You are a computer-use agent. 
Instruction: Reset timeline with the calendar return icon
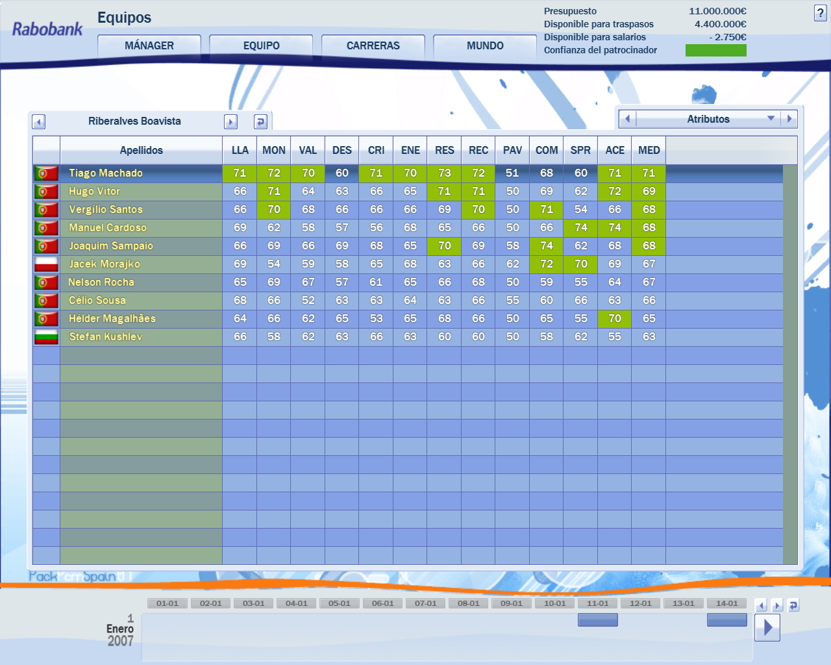tap(793, 605)
